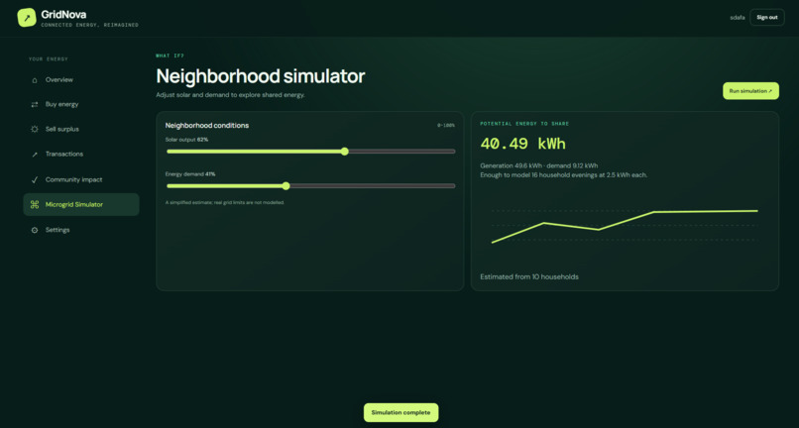
Task: Click the Solar output slider handle
Action: 344,152
